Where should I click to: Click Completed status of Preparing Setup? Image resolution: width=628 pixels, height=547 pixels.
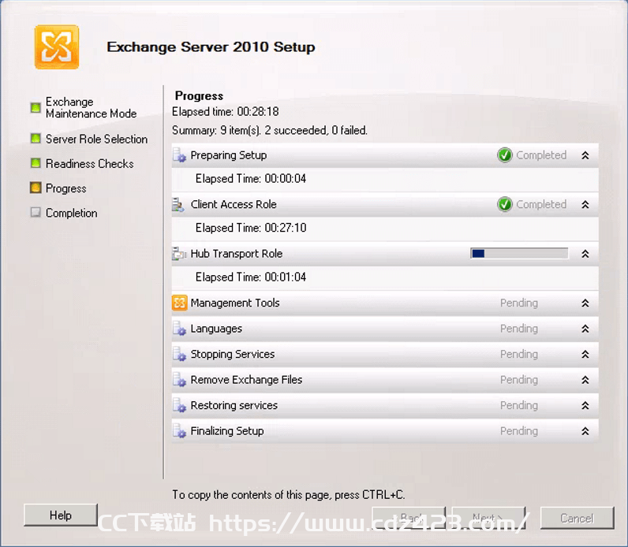pos(541,154)
